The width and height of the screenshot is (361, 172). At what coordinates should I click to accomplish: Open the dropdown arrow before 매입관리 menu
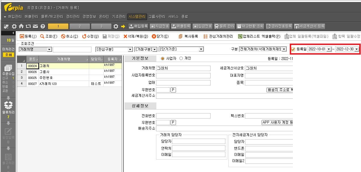(x=5, y=17)
